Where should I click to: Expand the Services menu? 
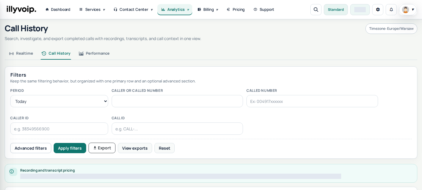coord(92,9)
